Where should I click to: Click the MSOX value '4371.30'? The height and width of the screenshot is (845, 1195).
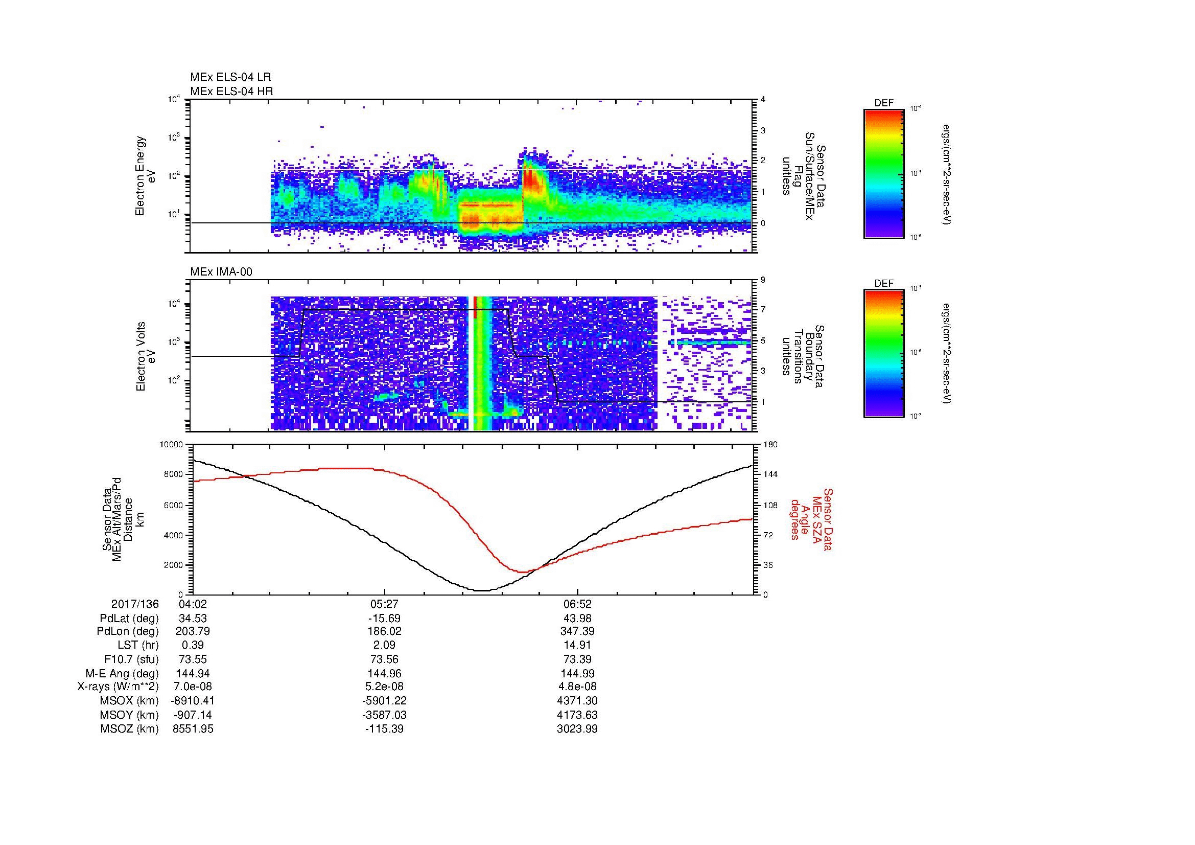coord(578,701)
